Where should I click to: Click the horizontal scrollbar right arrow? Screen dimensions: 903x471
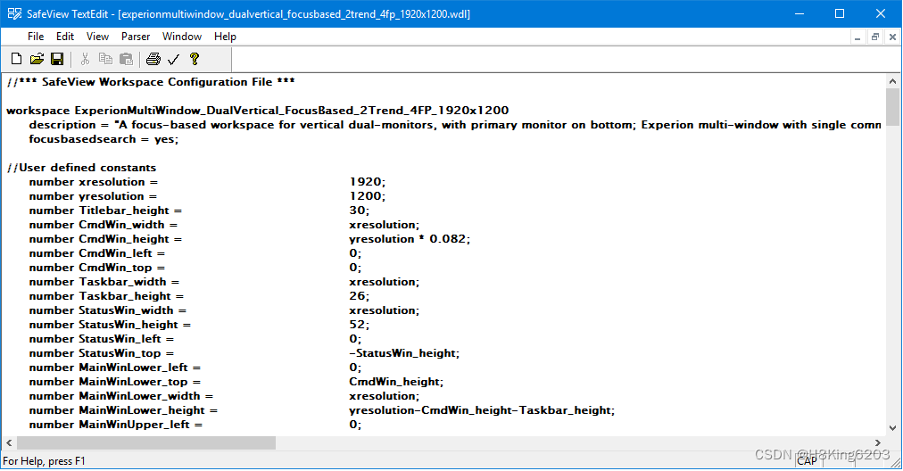878,442
